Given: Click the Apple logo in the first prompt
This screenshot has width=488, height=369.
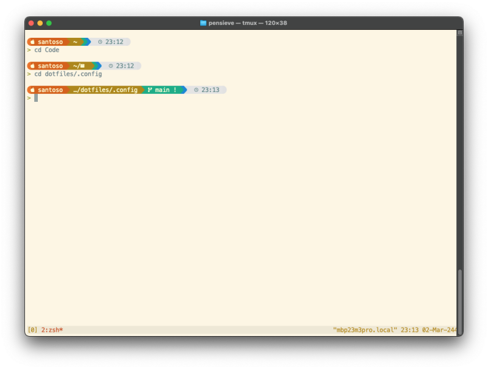Looking at the screenshot, I should pyautogui.click(x=32, y=42).
